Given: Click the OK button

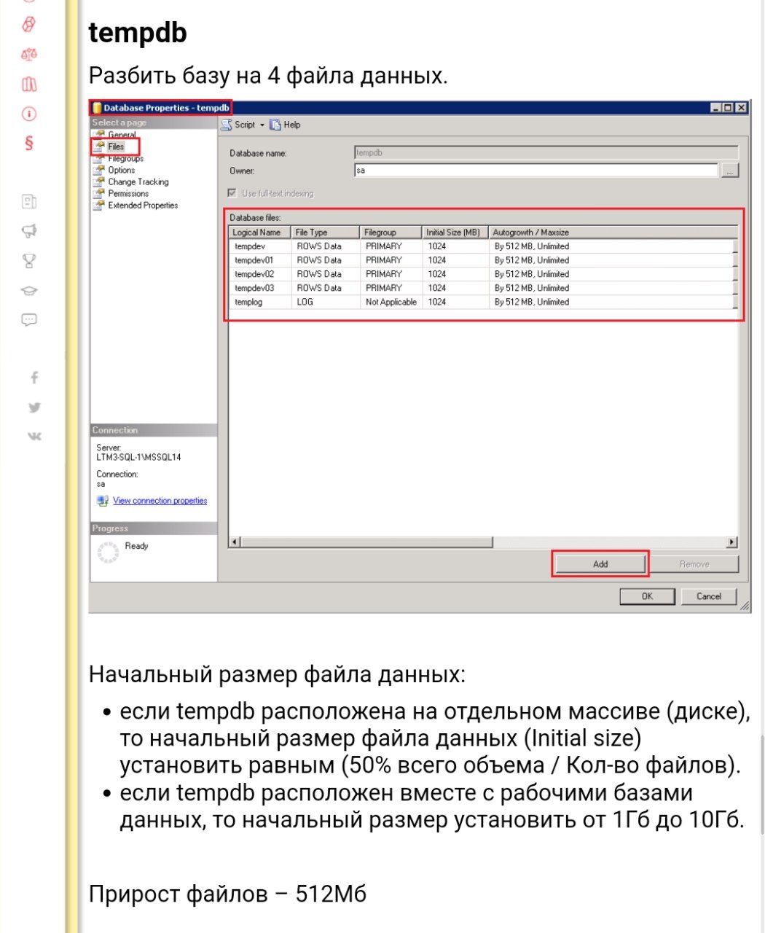Looking at the screenshot, I should point(647,596).
